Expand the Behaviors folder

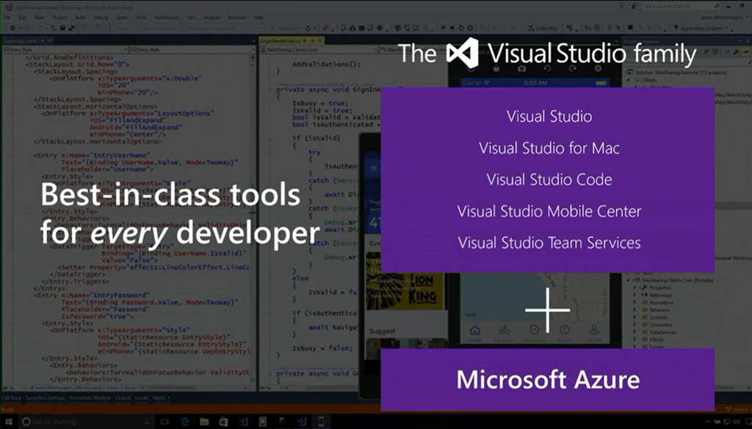[635, 309]
